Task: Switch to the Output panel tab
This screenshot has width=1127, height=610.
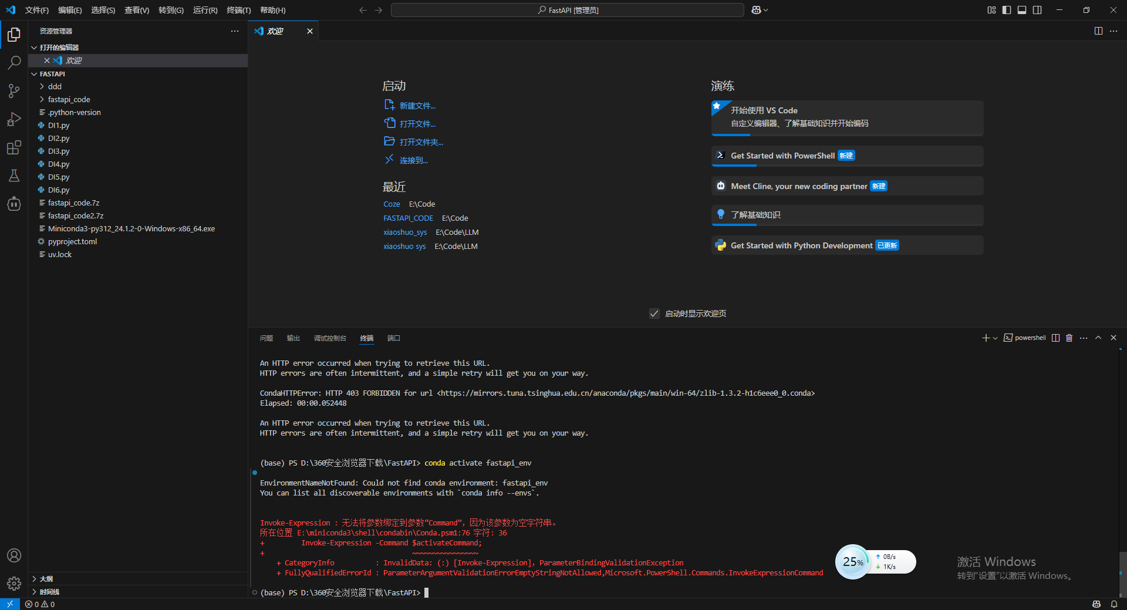Action: (x=293, y=338)
